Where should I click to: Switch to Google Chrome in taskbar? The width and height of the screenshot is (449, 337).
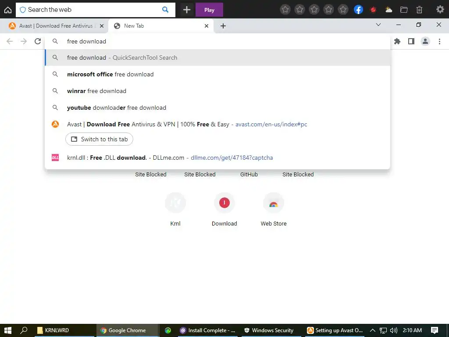click(127, 330)
